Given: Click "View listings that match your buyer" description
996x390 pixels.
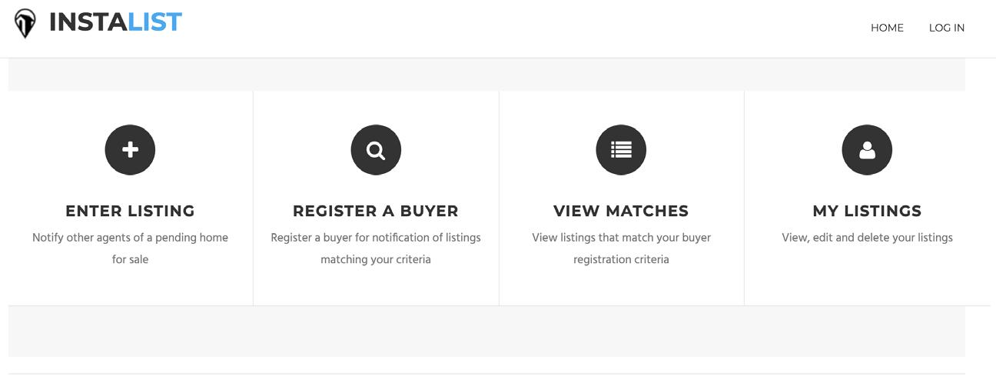Looking at the screenshot, I should click(x=621, y=238).
